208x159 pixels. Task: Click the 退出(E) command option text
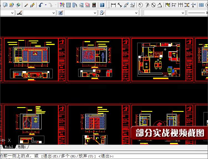(50, 156)
